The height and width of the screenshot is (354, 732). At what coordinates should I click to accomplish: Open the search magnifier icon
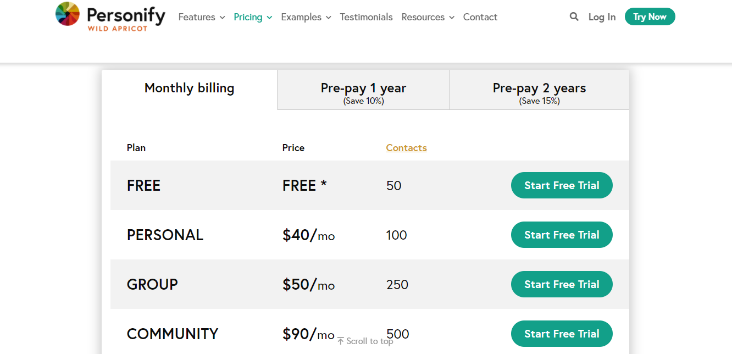tap(574, 17)
